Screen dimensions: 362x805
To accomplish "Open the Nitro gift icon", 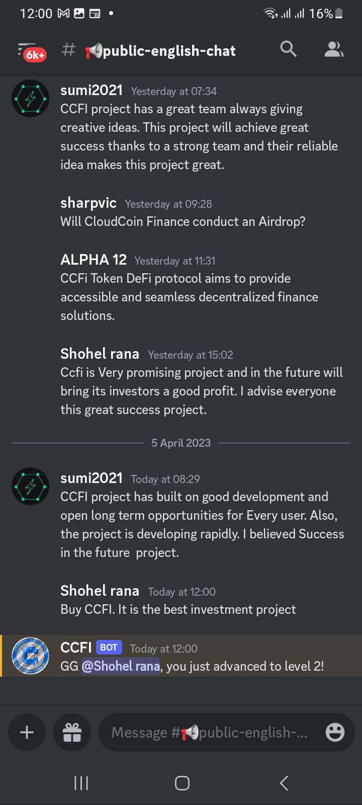I will tap(72, 732).
